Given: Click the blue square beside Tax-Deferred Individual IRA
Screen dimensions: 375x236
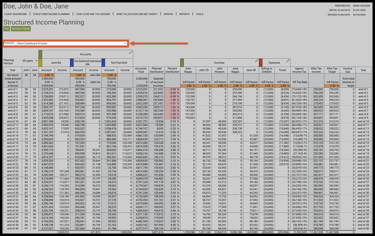Looking at the screenshot, I should 72,62.
